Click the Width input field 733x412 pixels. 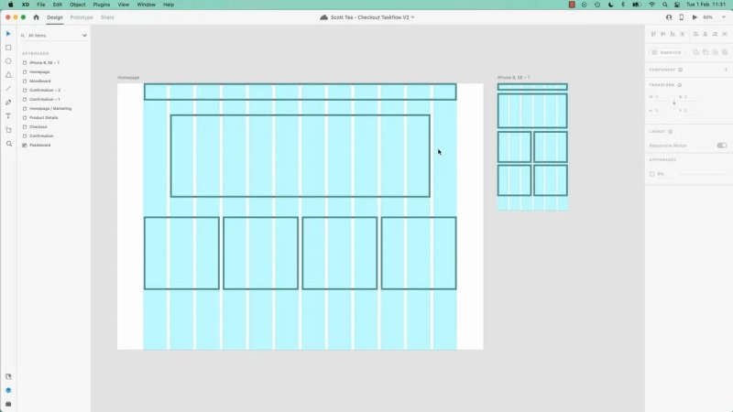(x=661, y=97)
